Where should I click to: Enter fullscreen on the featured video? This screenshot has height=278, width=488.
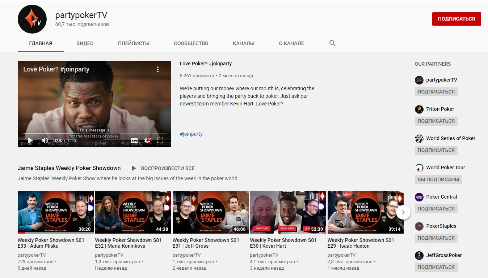160,140
